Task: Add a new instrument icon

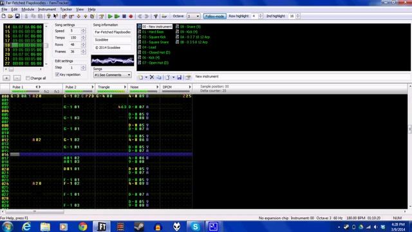Action: click(141, 77)
